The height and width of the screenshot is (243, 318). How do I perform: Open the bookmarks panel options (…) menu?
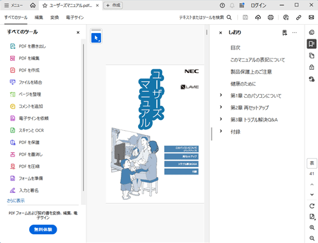click(x=294, y=32)
